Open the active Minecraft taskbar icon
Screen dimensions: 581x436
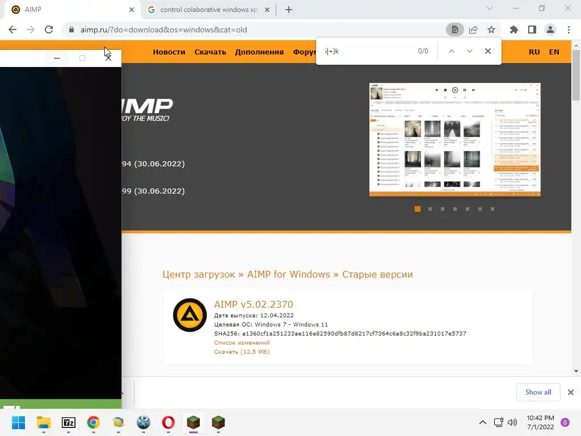(193, 422)
